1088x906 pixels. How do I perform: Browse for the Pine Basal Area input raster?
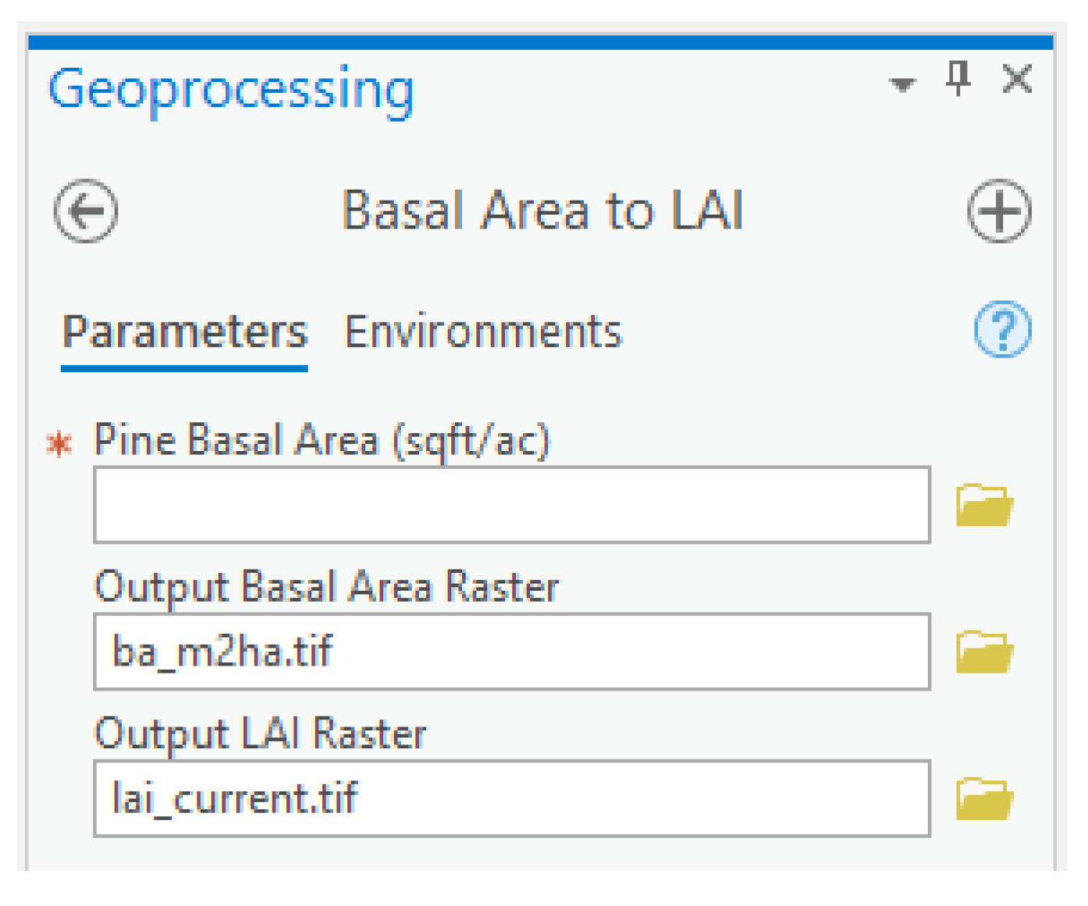pos(984,506)
